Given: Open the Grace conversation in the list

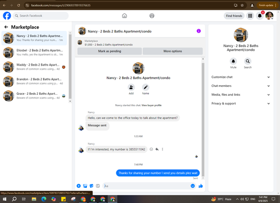Looking at the screenshot, I should tap(34, 95).
